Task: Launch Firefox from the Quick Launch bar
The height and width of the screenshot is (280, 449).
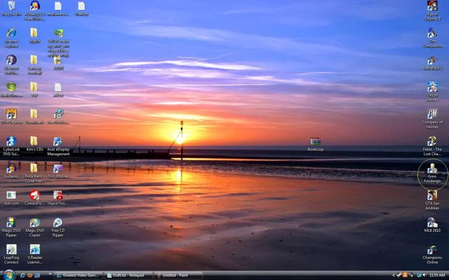Action: tap(30, 275)
